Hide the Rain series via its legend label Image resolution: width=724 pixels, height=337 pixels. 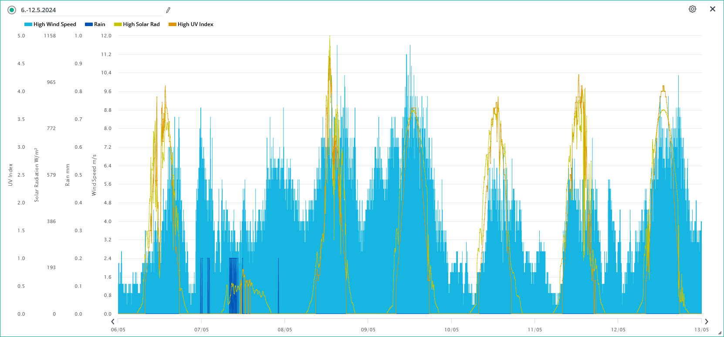[x=99, y=24]
